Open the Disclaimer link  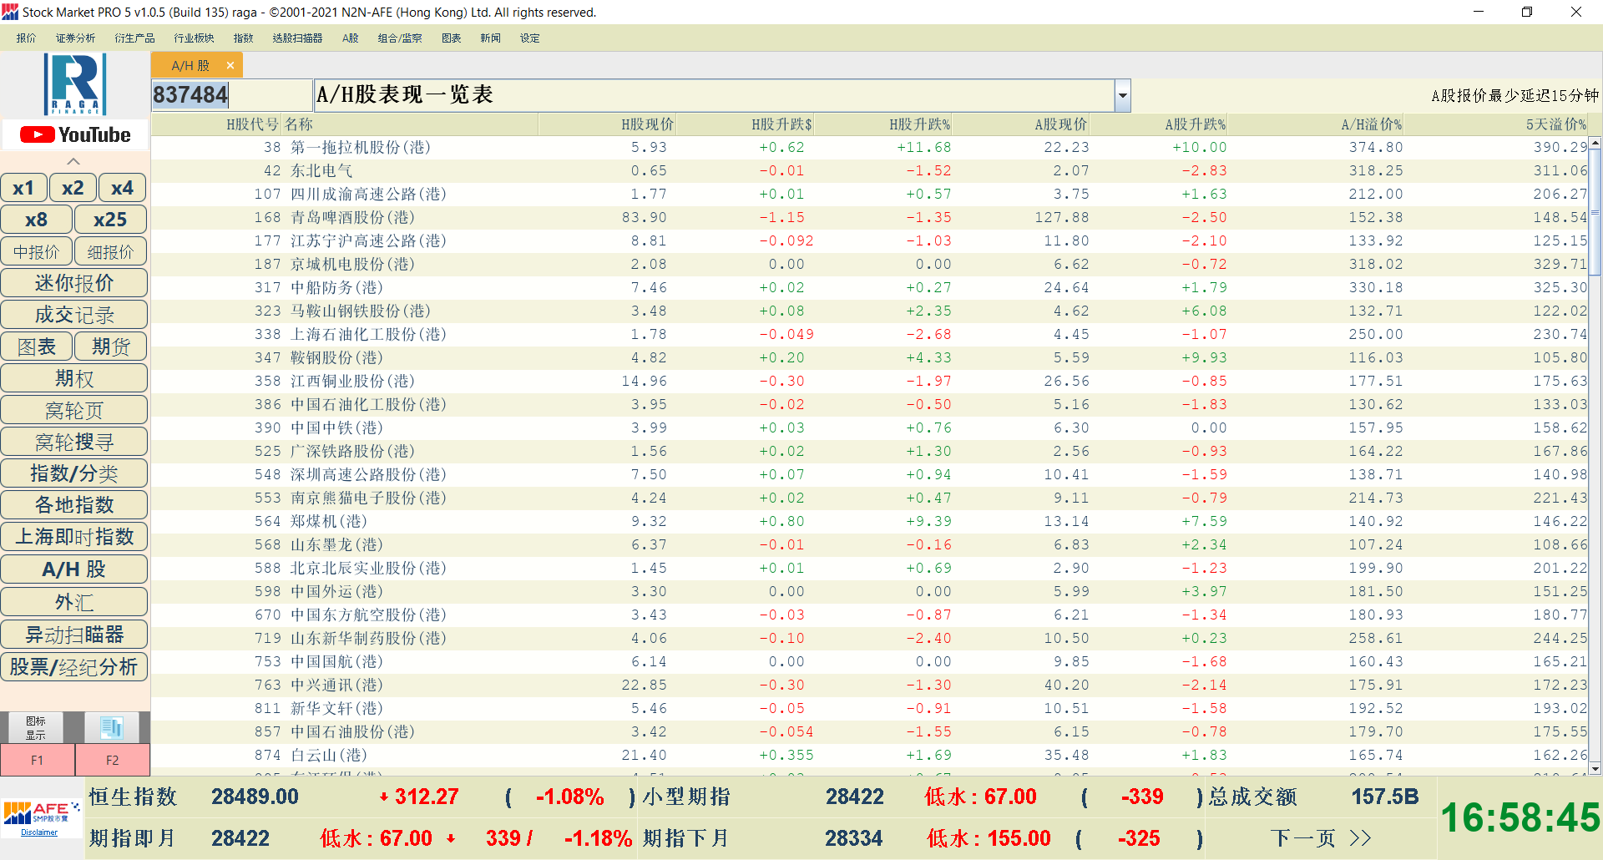tap(39, 832)
